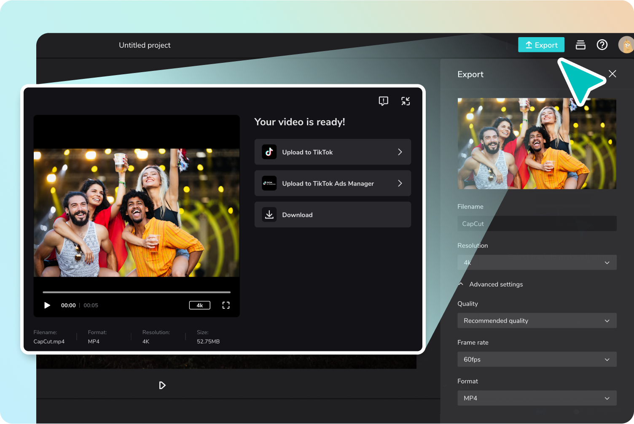Click the 'Your video is ready!' heading

tap(300, 122)
